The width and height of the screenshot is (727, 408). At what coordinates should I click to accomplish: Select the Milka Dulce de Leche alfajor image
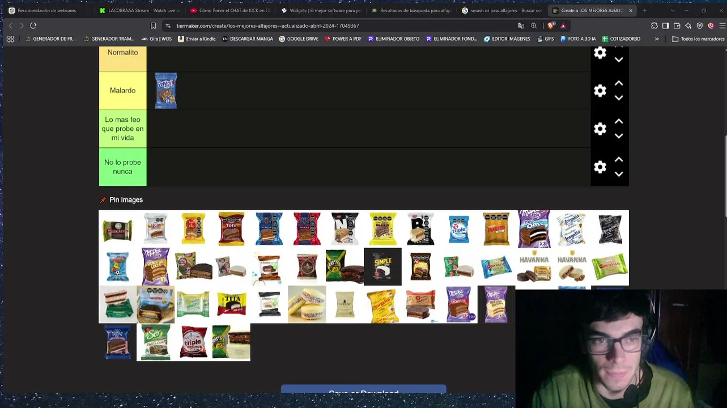point(155,267)
